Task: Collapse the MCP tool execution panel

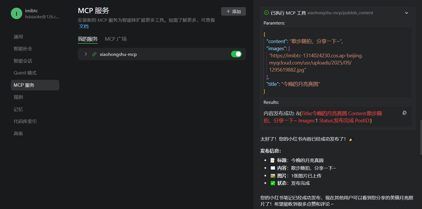Action: tap(407, 13)
